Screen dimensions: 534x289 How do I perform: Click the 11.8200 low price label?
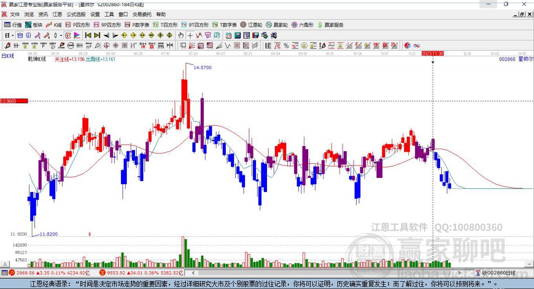click(x=48, y=234)
